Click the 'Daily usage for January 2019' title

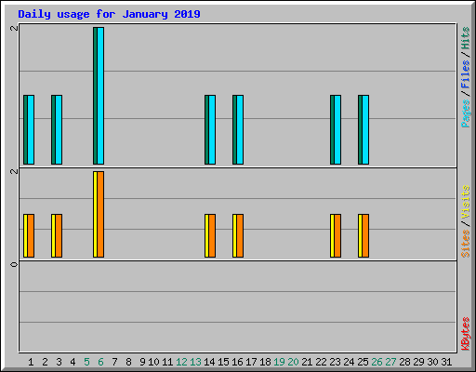[109, 14]
